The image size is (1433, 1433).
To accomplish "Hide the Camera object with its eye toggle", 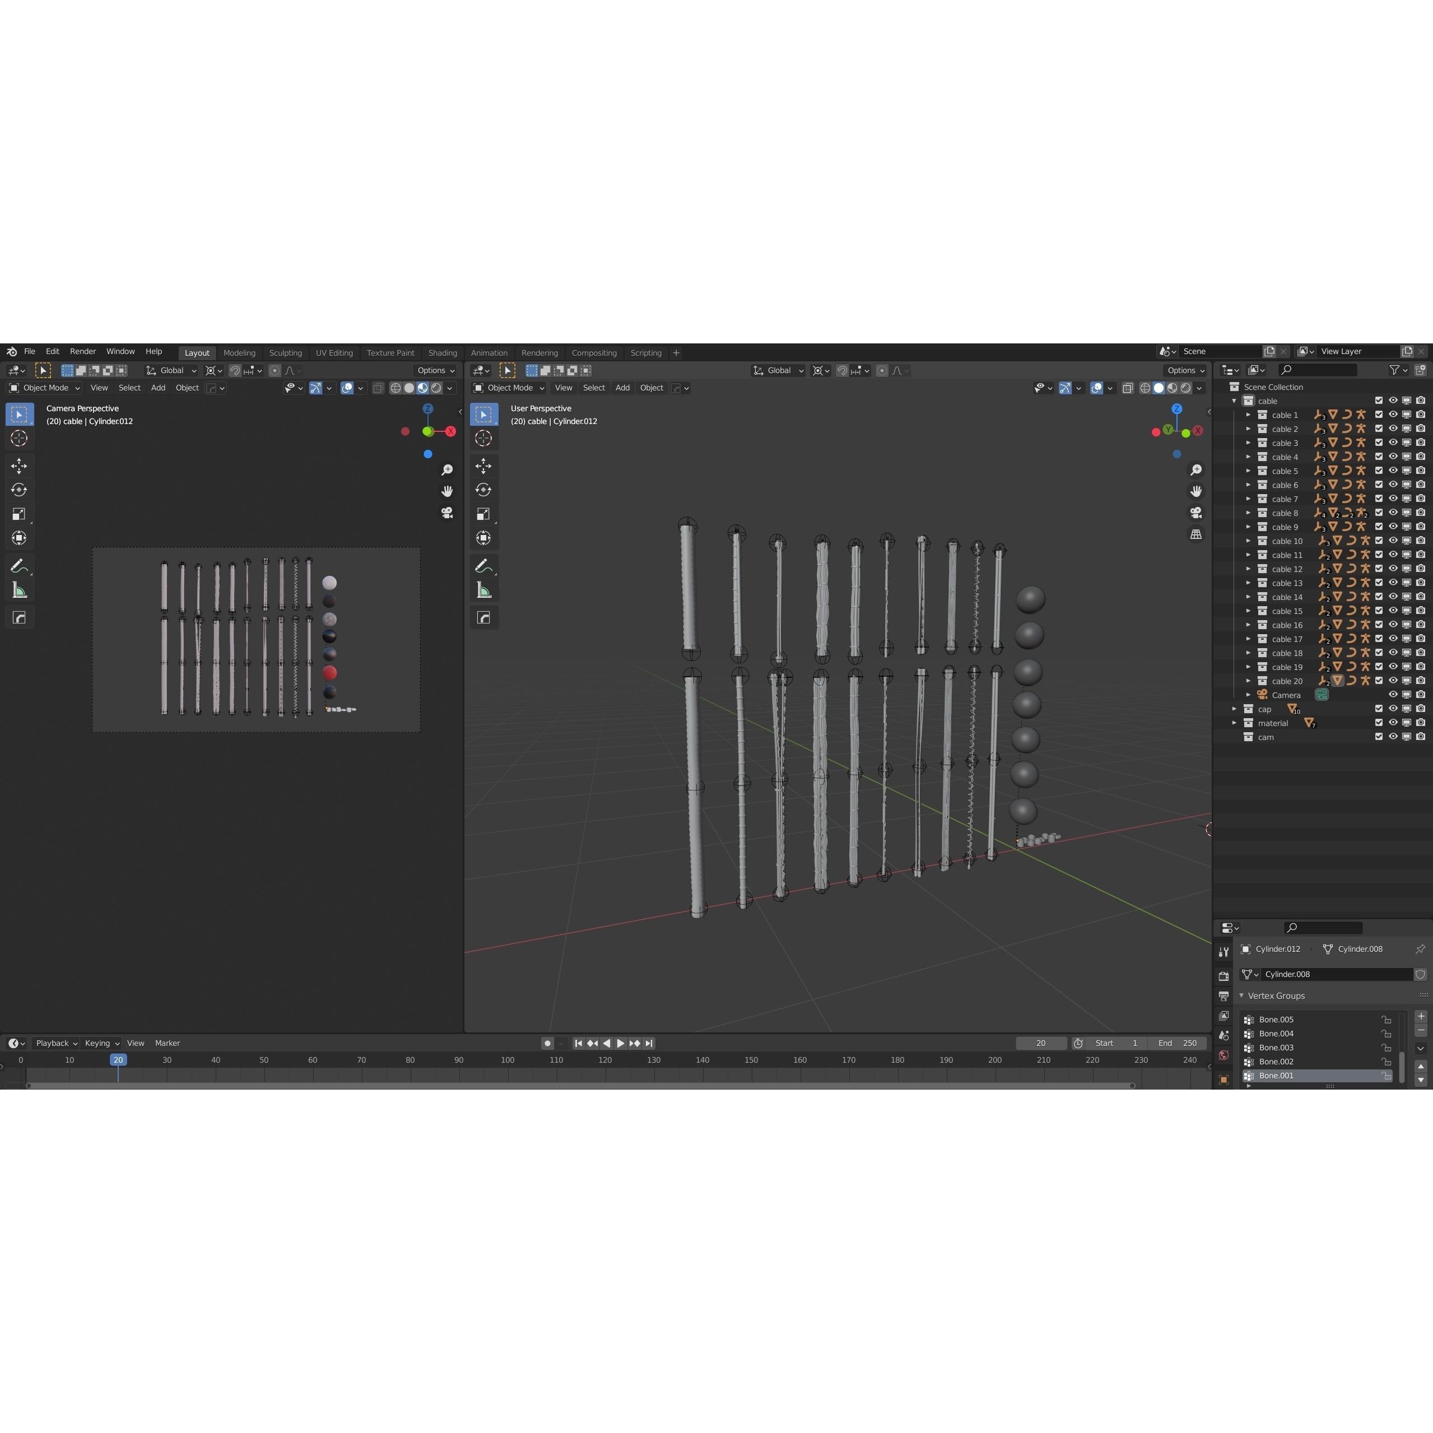I will pyautogui.click(x=1393, y=695).
